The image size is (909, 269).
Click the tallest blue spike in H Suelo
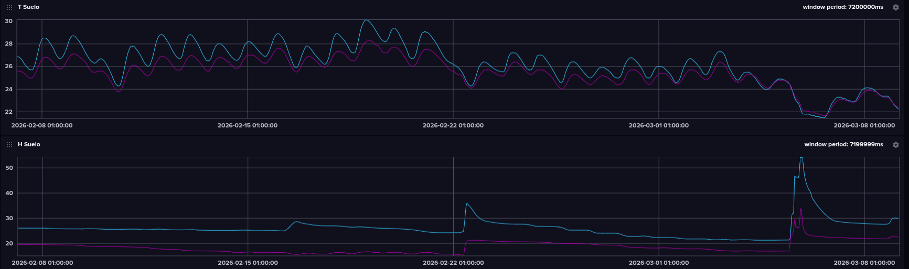(x=801, y=158)
